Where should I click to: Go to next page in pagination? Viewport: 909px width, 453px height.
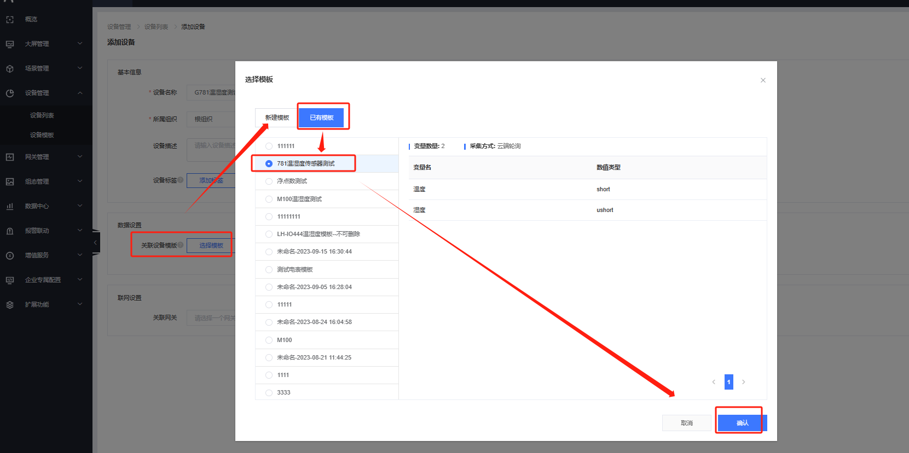click(743, 382)
